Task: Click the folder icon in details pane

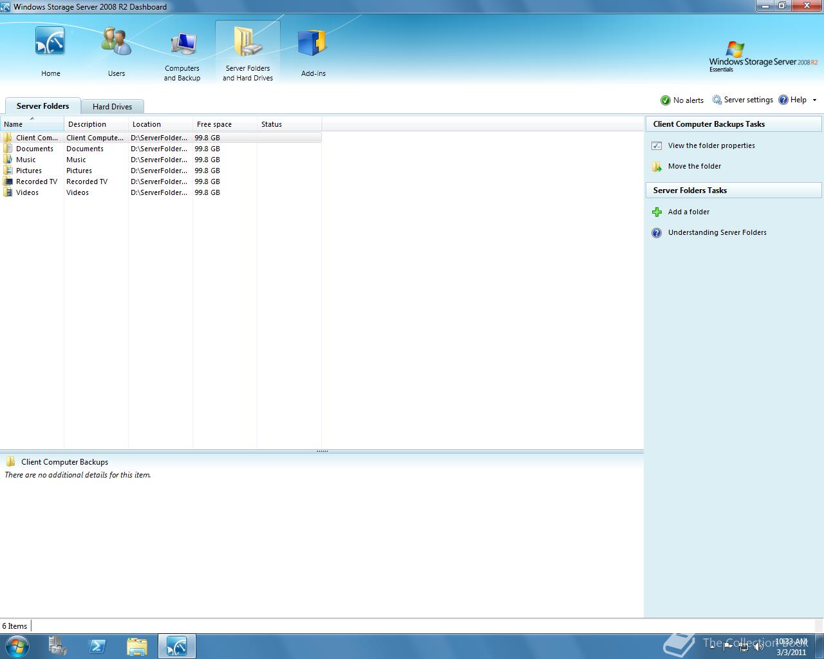Action: click(10, 461)
